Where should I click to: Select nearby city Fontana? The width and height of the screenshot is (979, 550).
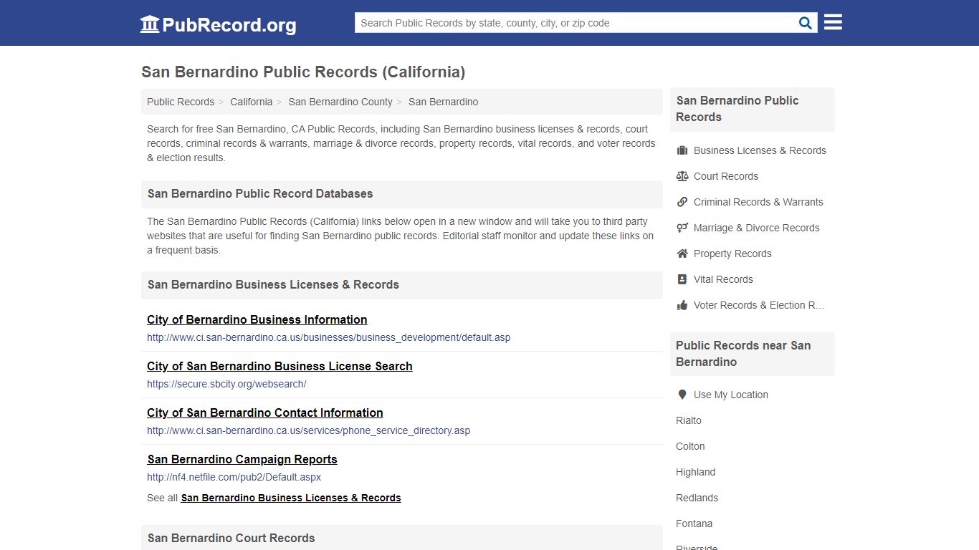pos(694,524)
